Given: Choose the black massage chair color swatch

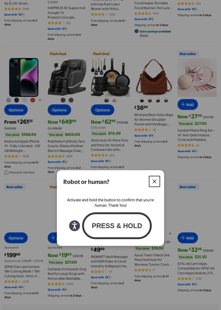Looking at the screenshot, I should point(63,100).
